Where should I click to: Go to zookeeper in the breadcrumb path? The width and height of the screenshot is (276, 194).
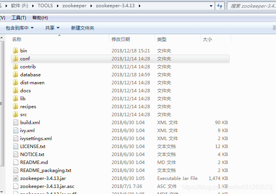click(74, 6)
